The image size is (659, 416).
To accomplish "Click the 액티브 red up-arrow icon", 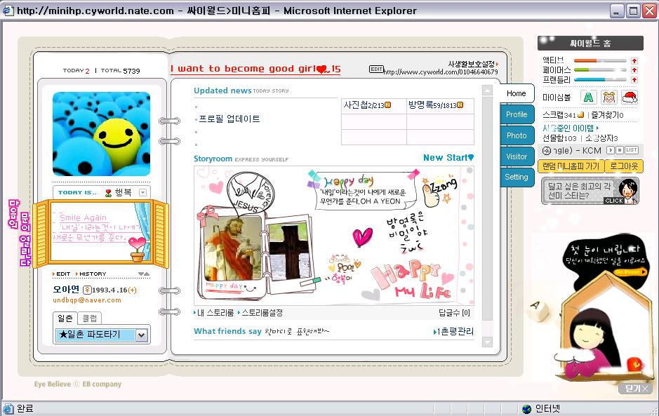I will pyautogui.click(x=634, y=60).
